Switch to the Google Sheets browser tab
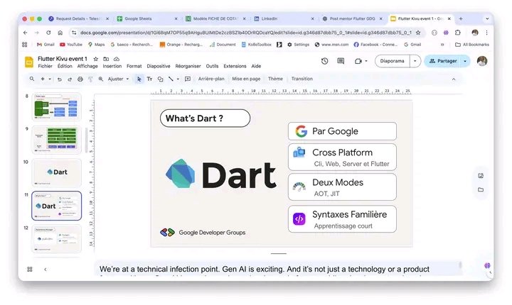 147,19
